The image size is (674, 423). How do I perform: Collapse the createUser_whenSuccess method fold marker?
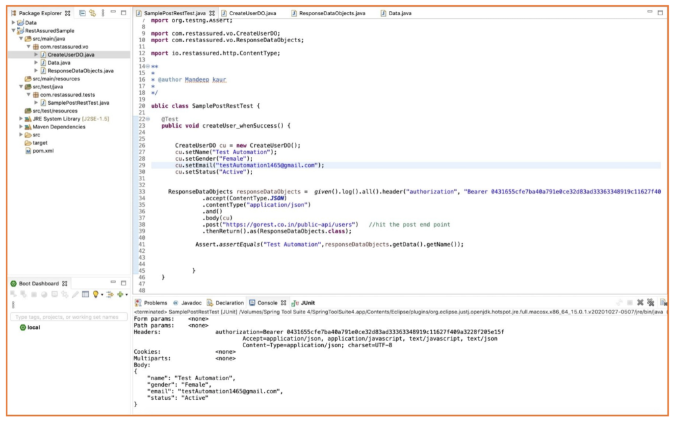(x=148, y=119)
